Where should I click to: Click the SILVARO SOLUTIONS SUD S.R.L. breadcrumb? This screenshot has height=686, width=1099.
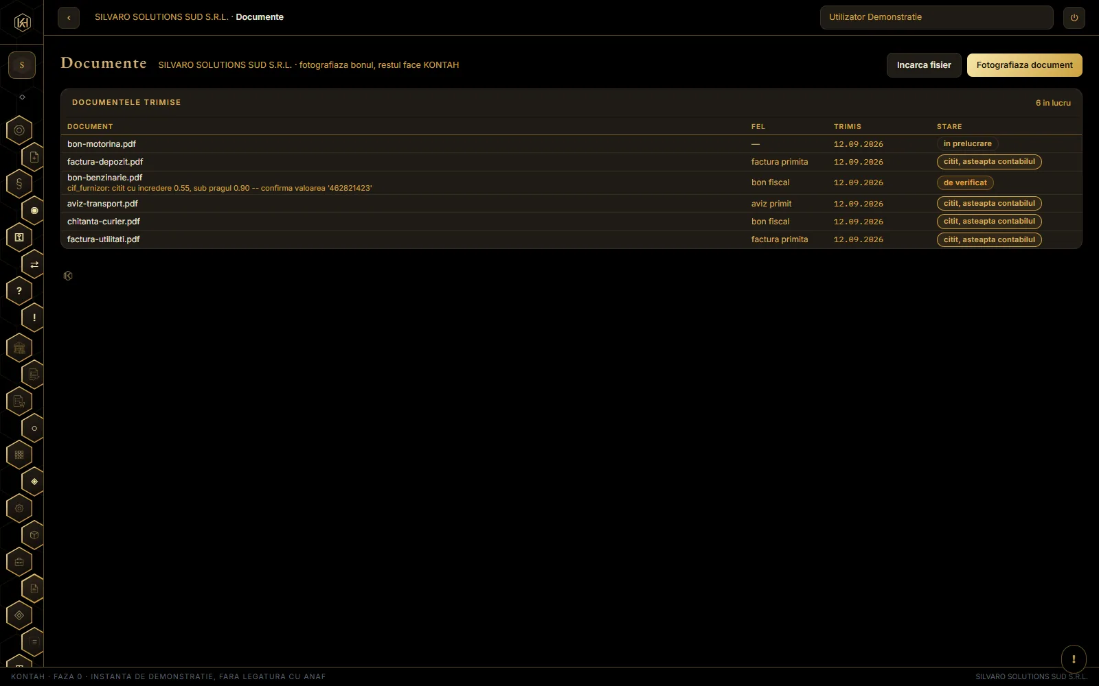[x=161, y=17]
